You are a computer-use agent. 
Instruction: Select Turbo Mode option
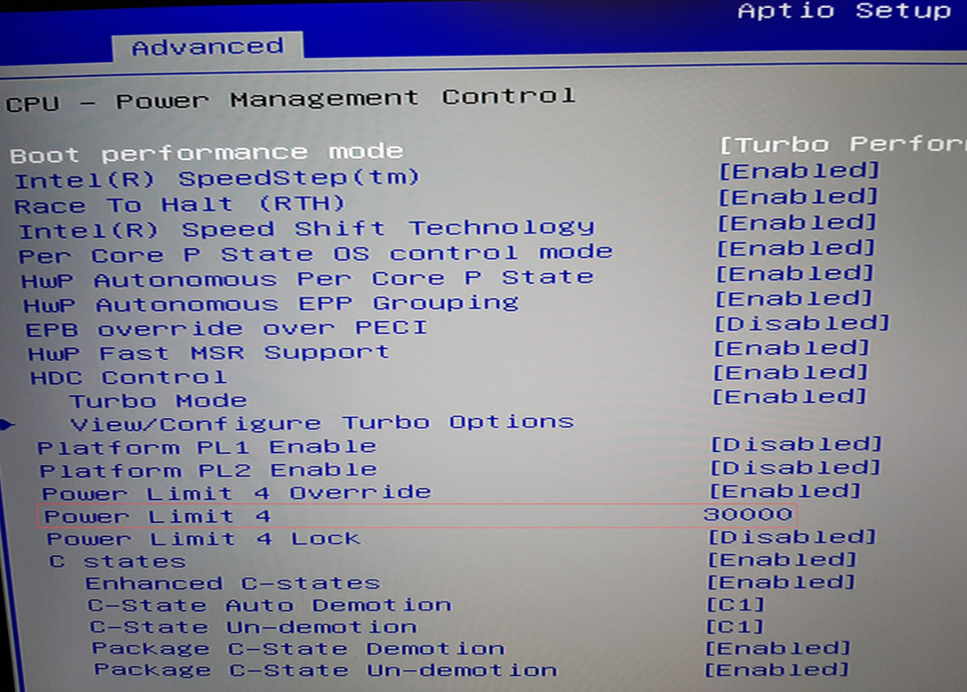[x=158, y=400]
